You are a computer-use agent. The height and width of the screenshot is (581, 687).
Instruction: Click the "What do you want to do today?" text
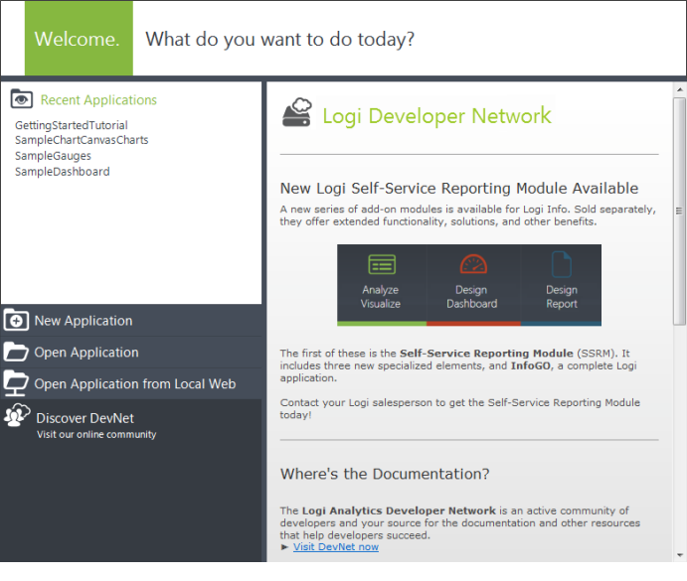(x=280, y=40)
